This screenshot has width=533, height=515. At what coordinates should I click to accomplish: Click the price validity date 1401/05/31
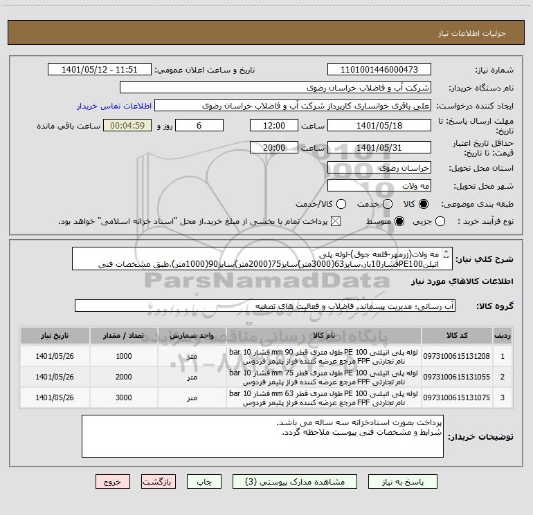[x=379, y=147]
